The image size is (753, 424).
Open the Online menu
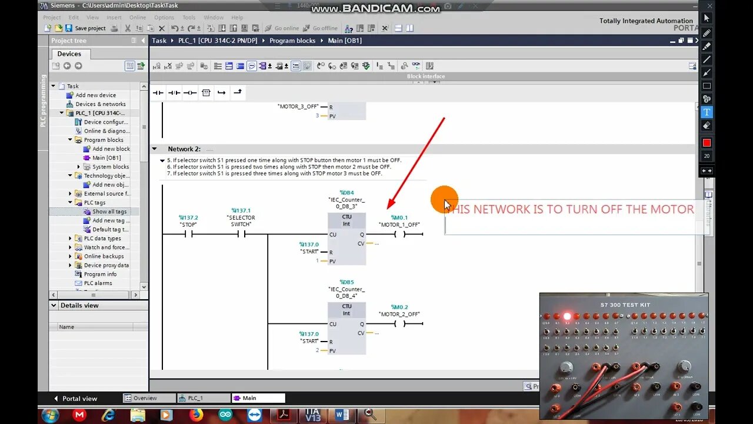(138, 17)
